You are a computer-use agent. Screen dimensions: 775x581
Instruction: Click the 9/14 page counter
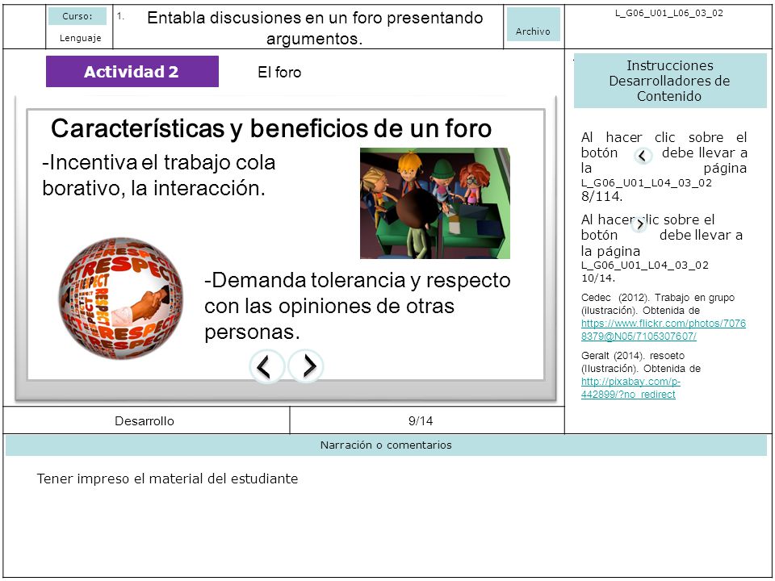tap(421, 420)
